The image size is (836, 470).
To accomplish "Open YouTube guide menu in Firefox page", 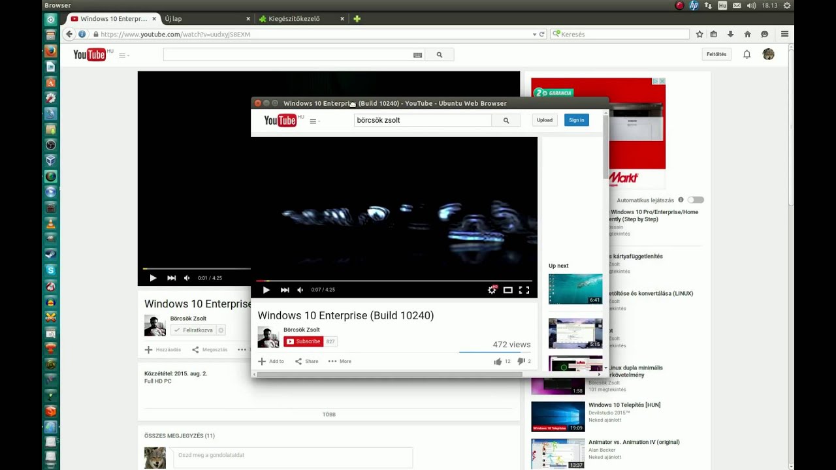I will pos(123,55).
